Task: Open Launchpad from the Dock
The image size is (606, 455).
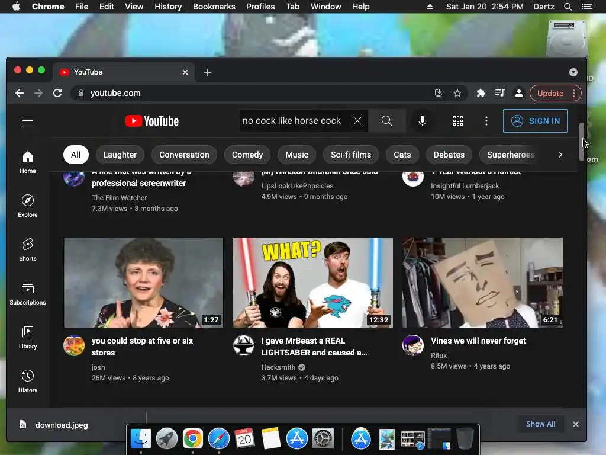Action: (166, 439)
